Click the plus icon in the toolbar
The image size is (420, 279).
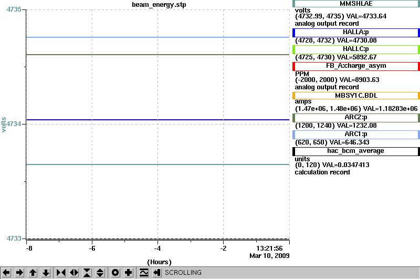128,273
